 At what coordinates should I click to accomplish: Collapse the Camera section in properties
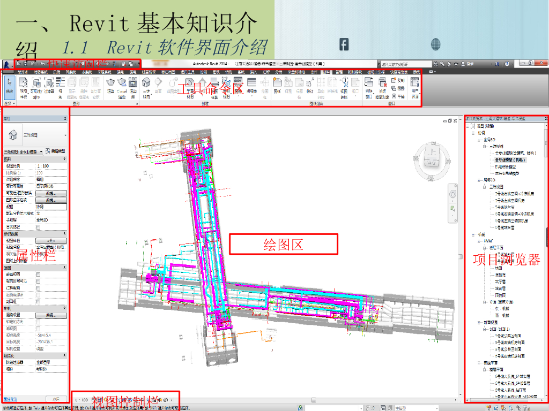pyautogui.click(x=65, y=309)
